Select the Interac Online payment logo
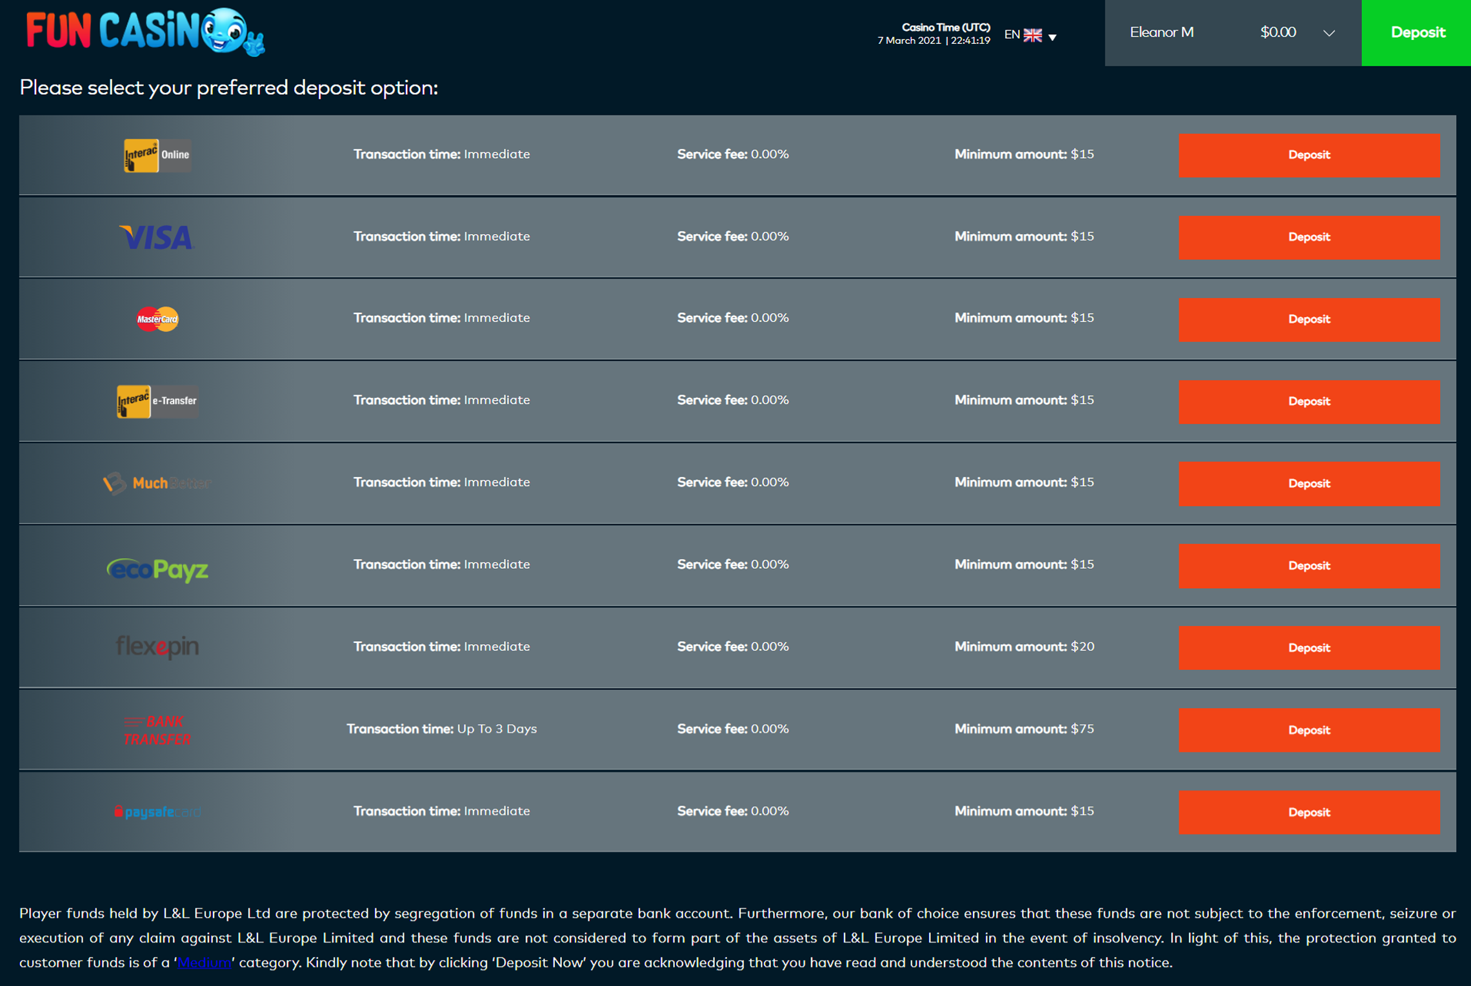This screenshot has height=986, width=1471. pos(157,155)
